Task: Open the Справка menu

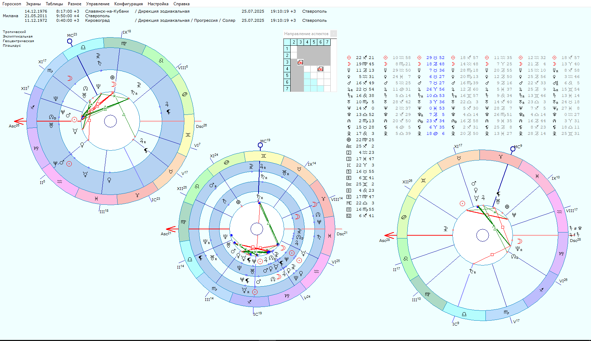Action: pyautogui.click(x=181, y=4)
